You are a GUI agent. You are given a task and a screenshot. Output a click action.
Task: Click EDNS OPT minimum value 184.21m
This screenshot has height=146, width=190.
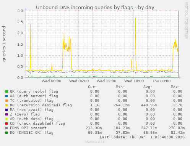coord(122,128)
